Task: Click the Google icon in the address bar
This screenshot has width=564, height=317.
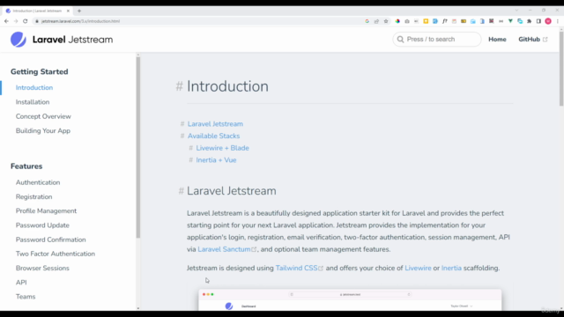Action: click(x=367, y=21)
